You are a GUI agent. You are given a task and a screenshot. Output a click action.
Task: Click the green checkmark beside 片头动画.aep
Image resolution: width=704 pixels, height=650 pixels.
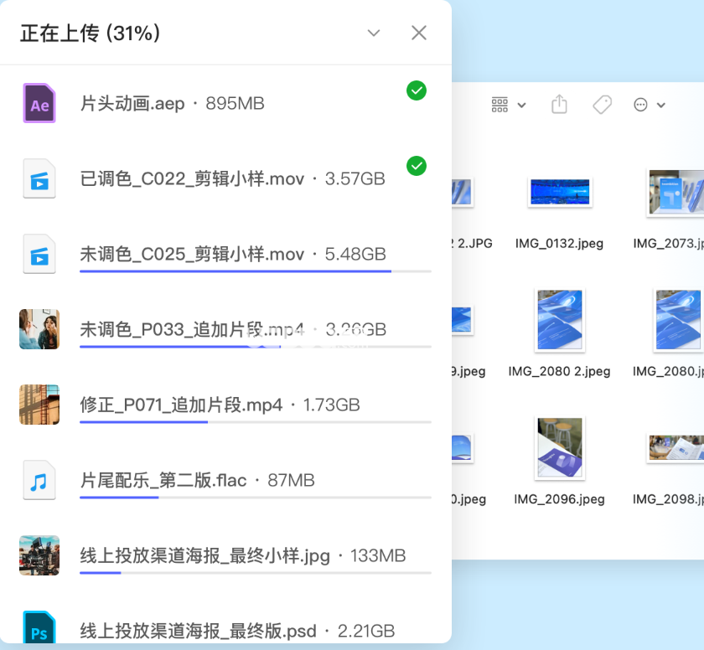coord(417,90)
